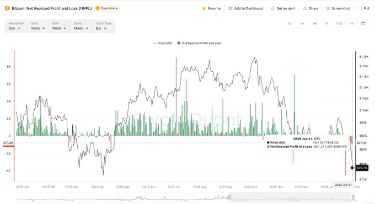Click the $78.7K current price label
This screenshot has height=204, width=375.
click(362, 168)
